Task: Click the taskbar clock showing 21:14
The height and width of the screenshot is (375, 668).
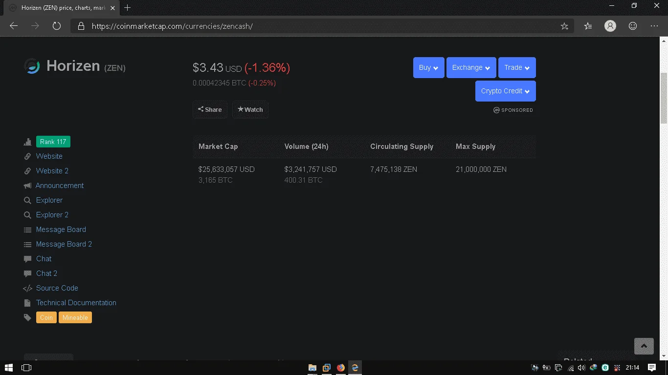Action: click(x=632, y=368)
